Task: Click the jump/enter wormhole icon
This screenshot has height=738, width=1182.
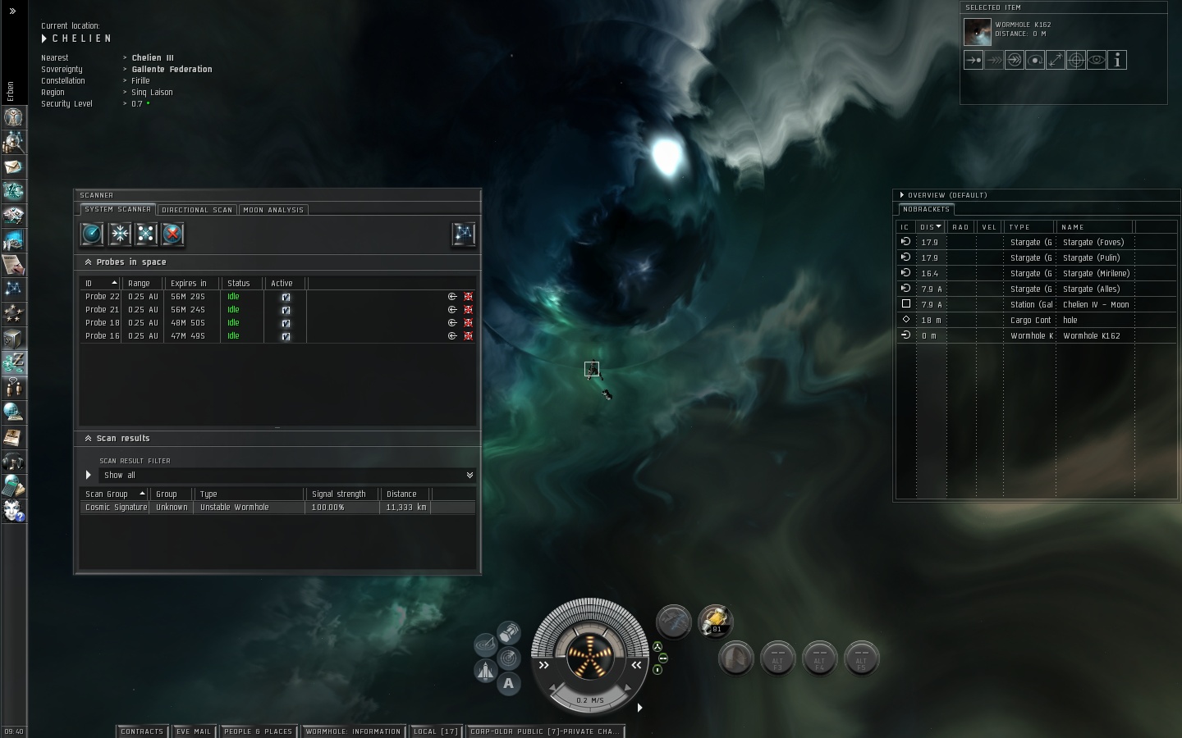Action: [x=1015, y=60]
